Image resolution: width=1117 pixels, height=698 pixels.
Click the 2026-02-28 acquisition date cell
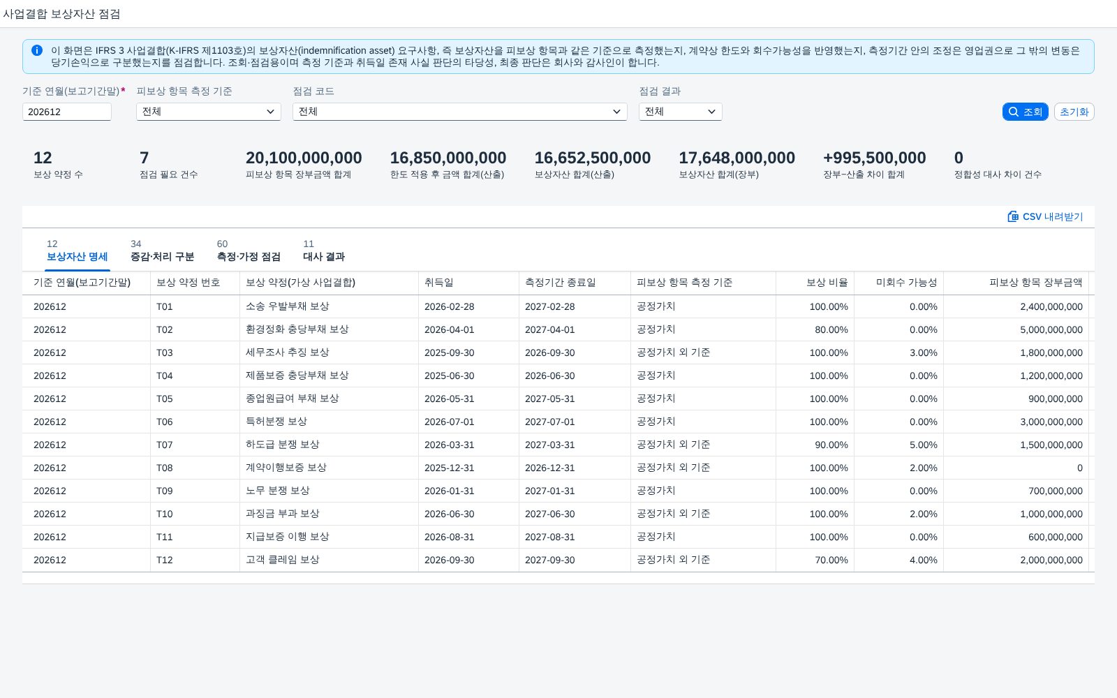click(469, 306)
